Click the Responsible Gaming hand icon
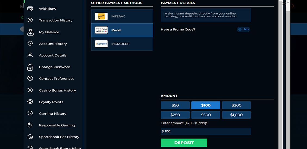Viewport: 307px width, 149px height. (x=30, y=125)
